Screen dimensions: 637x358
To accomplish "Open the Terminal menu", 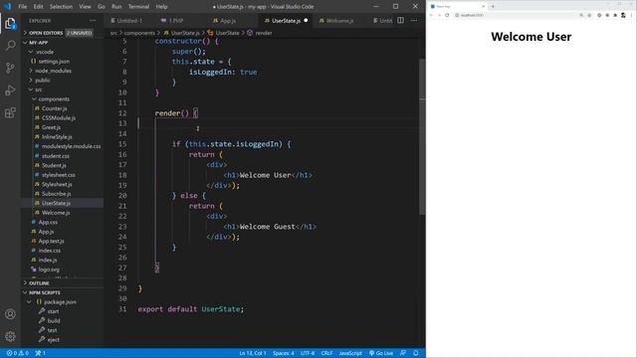I will tap(138, 7).
